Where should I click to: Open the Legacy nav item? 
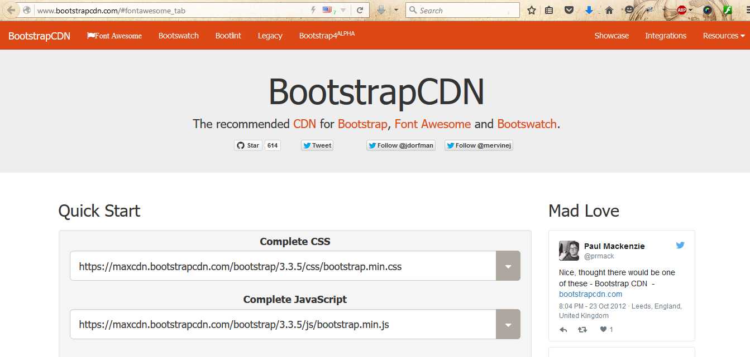[270, 36]
